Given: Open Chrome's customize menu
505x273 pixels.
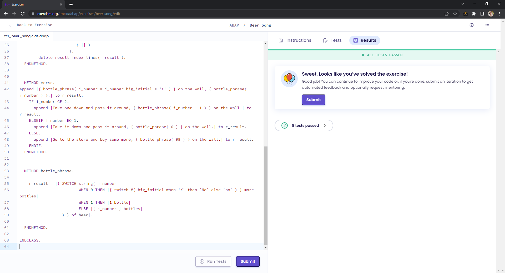Looking at the screenshot, I should [499, 14].
